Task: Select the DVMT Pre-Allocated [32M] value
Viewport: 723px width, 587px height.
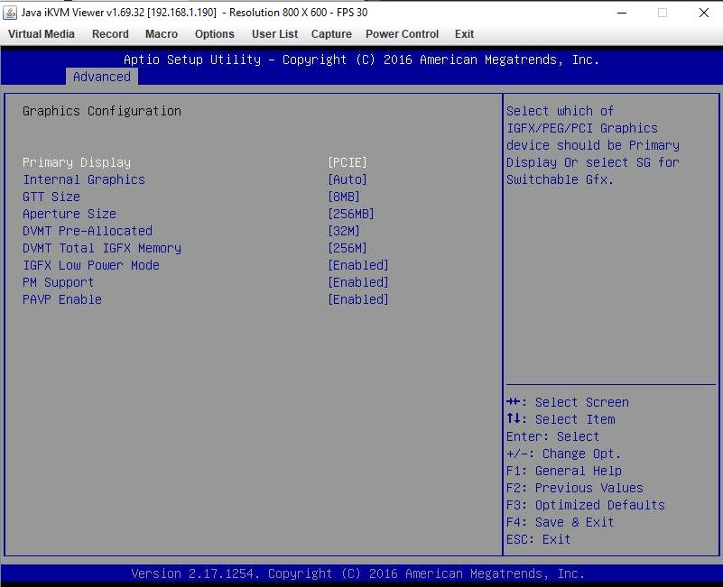Action: click(344, 231)
